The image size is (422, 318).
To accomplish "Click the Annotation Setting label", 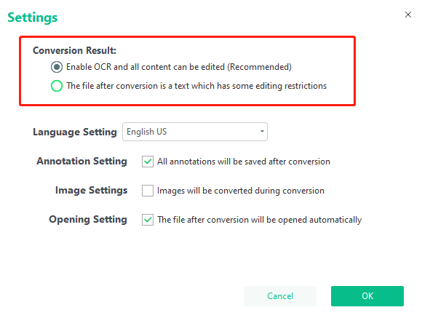I will coord(81,161).
